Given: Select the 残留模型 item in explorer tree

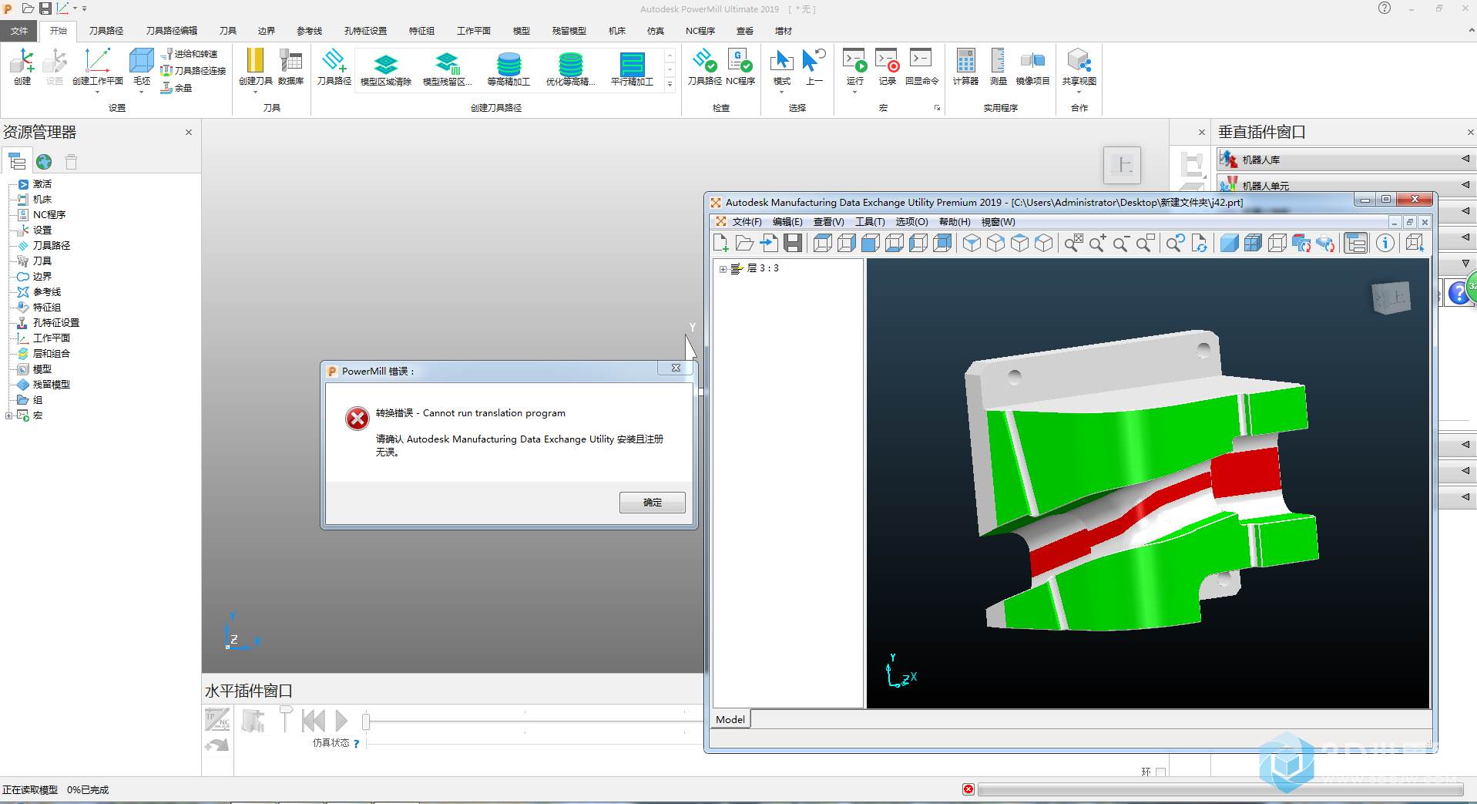Looking at the screenshot, I should pyautogui.click(x=51, y=385).
